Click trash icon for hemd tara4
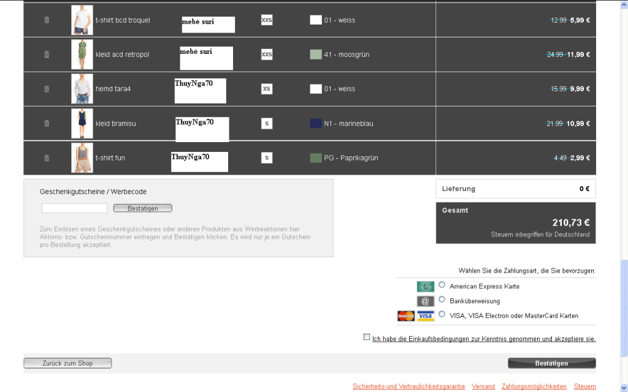 click(x=47, y=89)
